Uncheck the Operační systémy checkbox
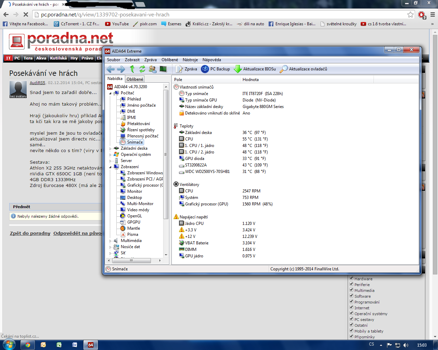The width and height of the screenshot is (438, 350). tap(351, 313)
